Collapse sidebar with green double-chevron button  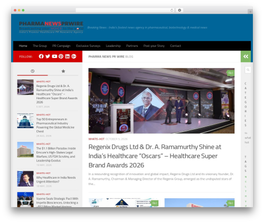click(x=246, y=56)
